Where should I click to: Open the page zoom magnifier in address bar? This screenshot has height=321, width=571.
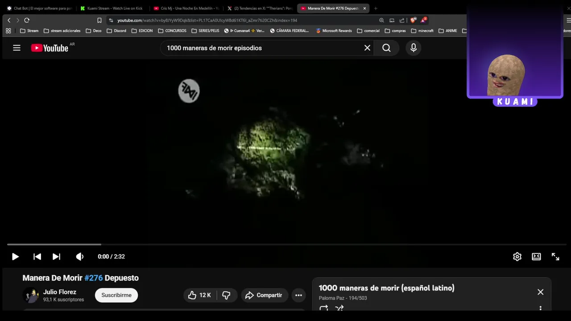pos(381,20)
